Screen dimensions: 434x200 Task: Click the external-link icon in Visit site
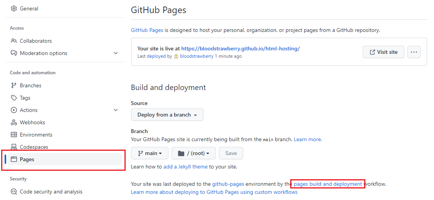tap(372, 52)
